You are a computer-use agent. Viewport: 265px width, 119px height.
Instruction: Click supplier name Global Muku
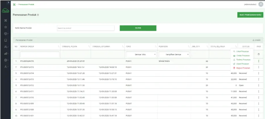(164, 61)
